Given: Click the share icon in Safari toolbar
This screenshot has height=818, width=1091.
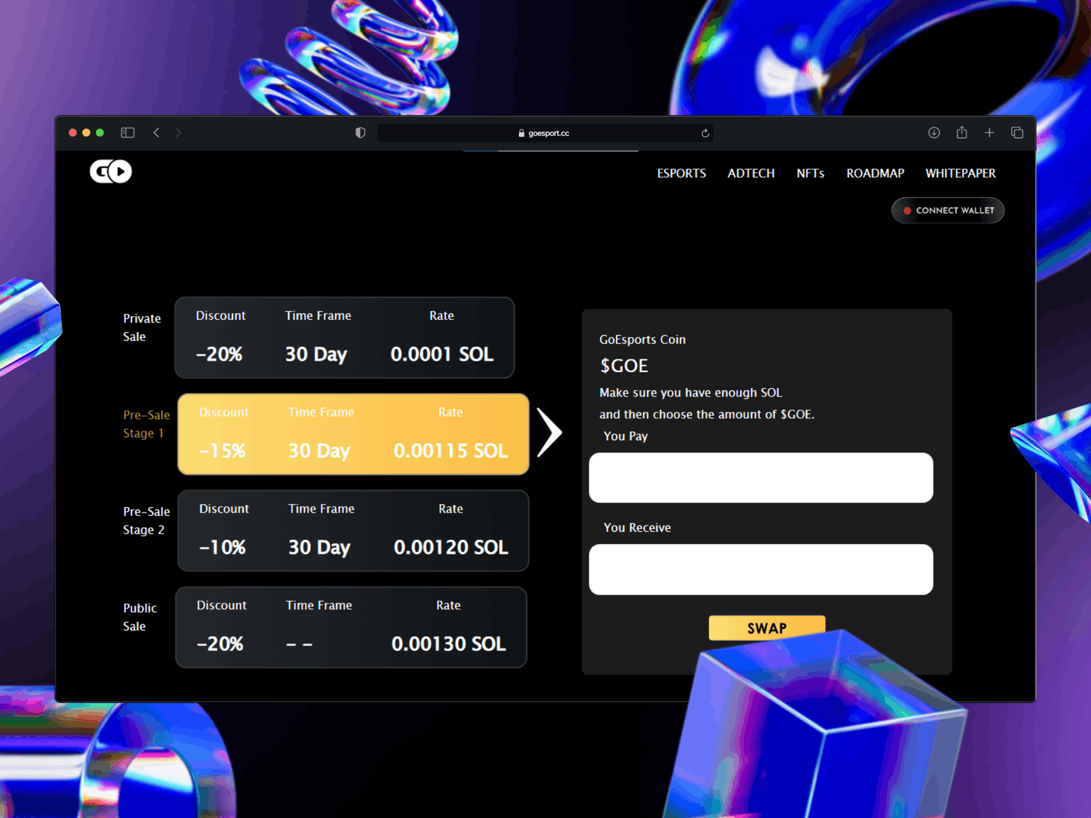Looking at the screenshot, I should (961, 132).
